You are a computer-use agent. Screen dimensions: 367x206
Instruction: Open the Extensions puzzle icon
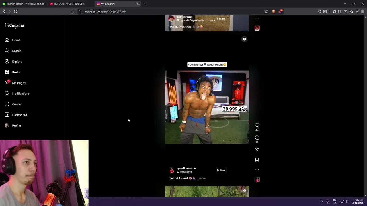319,11
